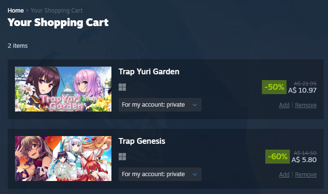Viewport: 328px width, 194px height.
Task: Click the Trap Genesis title
Action: (142, 141)
